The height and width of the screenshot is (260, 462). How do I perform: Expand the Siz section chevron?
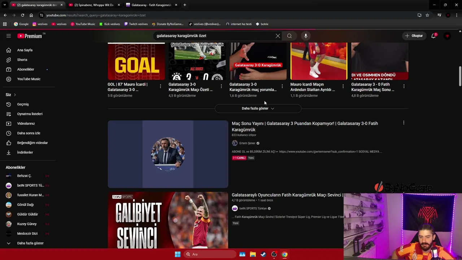[15, 95]
